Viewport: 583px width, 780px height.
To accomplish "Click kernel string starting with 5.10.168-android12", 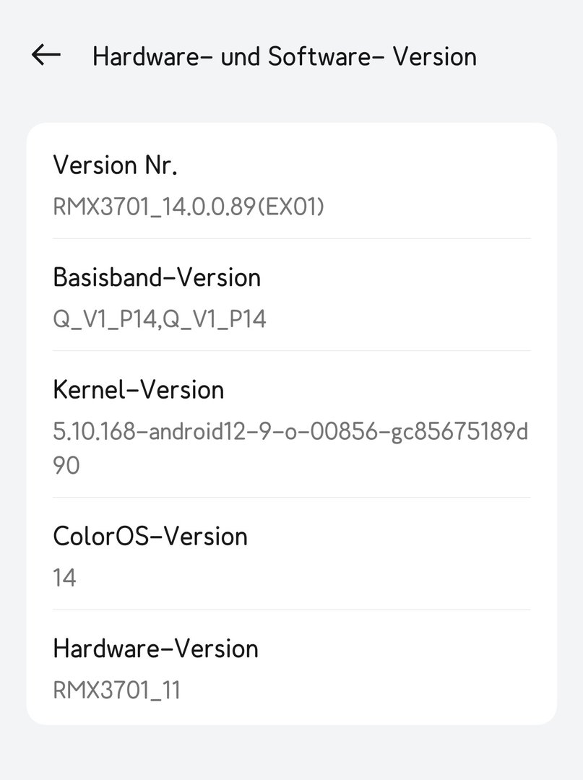I will 290,432.
